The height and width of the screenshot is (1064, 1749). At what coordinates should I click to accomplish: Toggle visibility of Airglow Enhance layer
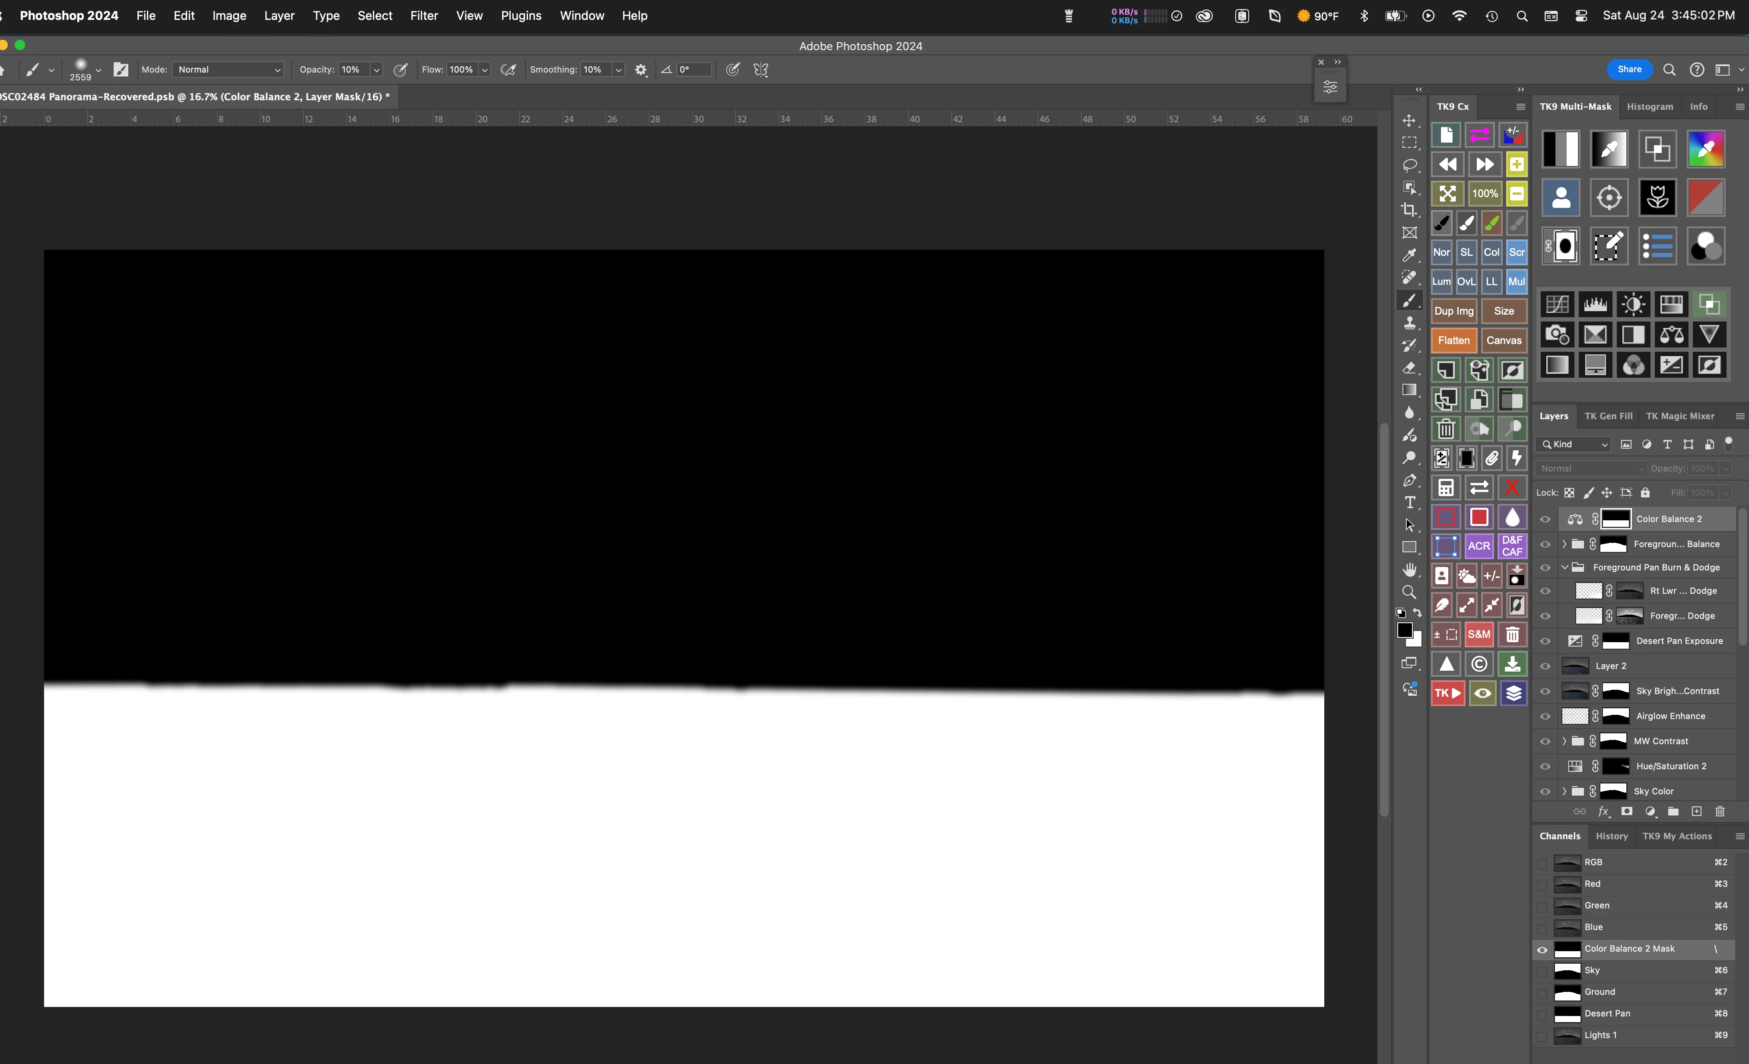click(x=1545, y=716)
